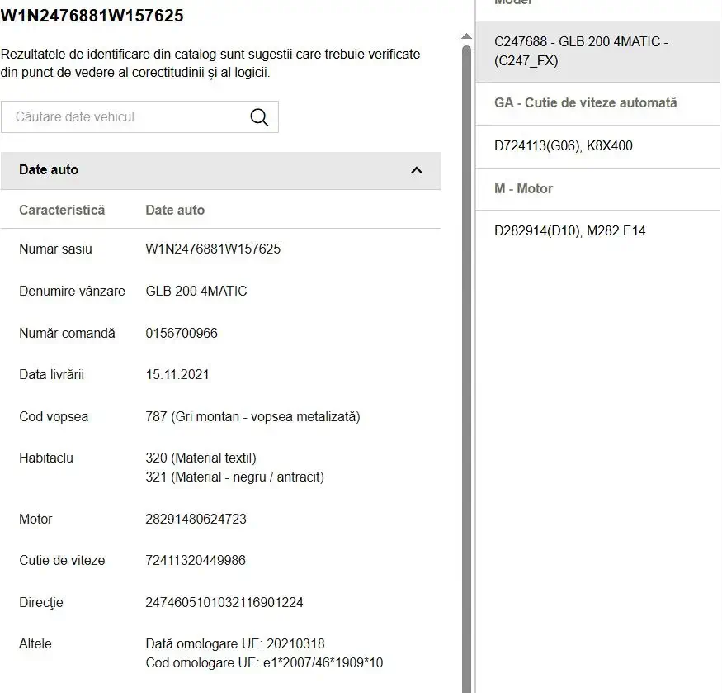Open GA - Cutie de viteze automată group
Viewport: 722px width, 693px height.
[x=597, y=103]
